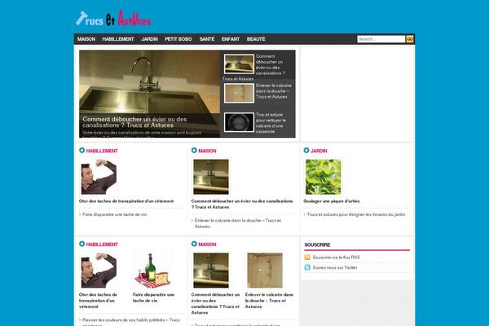The height and width of the screenshot is (326, 489).
Task: Select slider thumbnail of the shower wall
Action: pos(239,93)
